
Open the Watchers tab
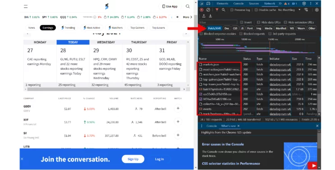pyautogui.click(x=115, y=28)
